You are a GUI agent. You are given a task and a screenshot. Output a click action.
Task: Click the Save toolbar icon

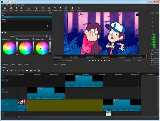(11, 9)
